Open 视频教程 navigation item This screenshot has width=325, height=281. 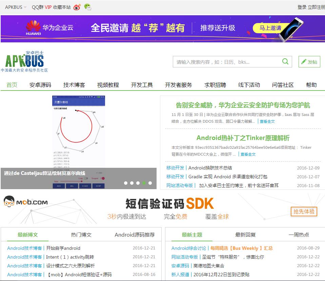[x=108, y=85]
